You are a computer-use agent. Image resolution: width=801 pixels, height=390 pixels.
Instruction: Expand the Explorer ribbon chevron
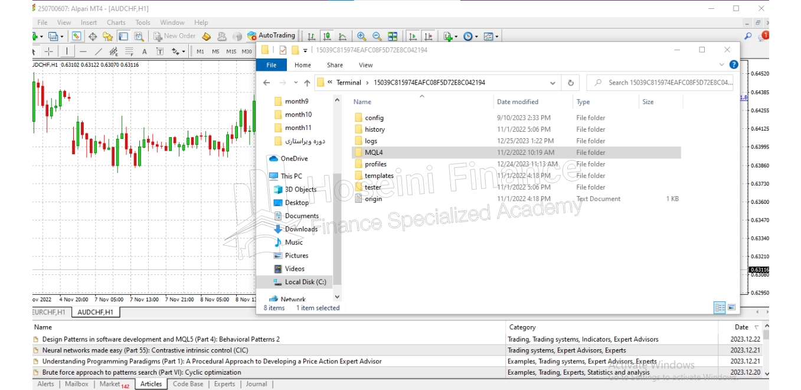click(722, 65)
